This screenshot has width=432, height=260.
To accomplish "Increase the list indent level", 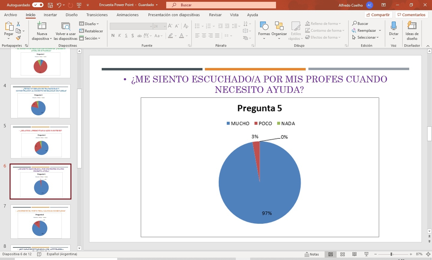I will pyautogui.click(x=227, y=26).
